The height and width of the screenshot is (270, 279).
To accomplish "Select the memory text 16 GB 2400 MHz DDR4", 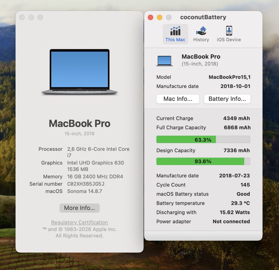I will [x=95, y=177].
